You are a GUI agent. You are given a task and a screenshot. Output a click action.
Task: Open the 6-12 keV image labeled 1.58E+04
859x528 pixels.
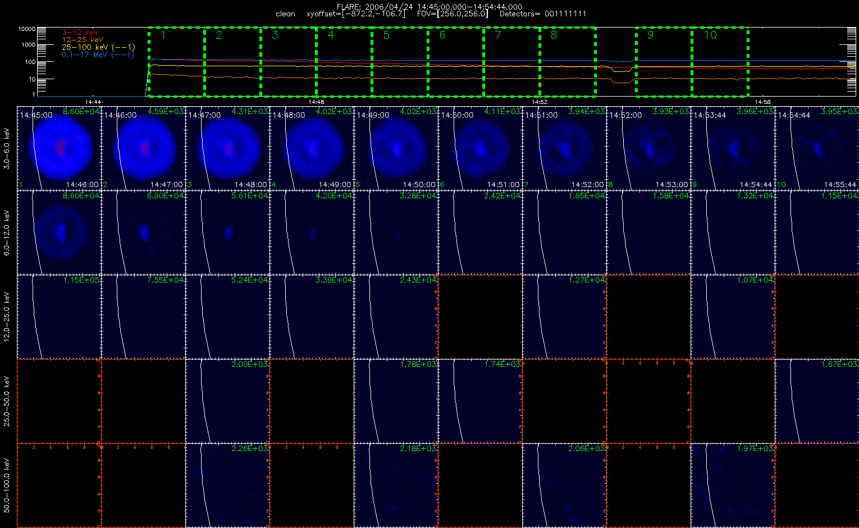tap(648, 232)
